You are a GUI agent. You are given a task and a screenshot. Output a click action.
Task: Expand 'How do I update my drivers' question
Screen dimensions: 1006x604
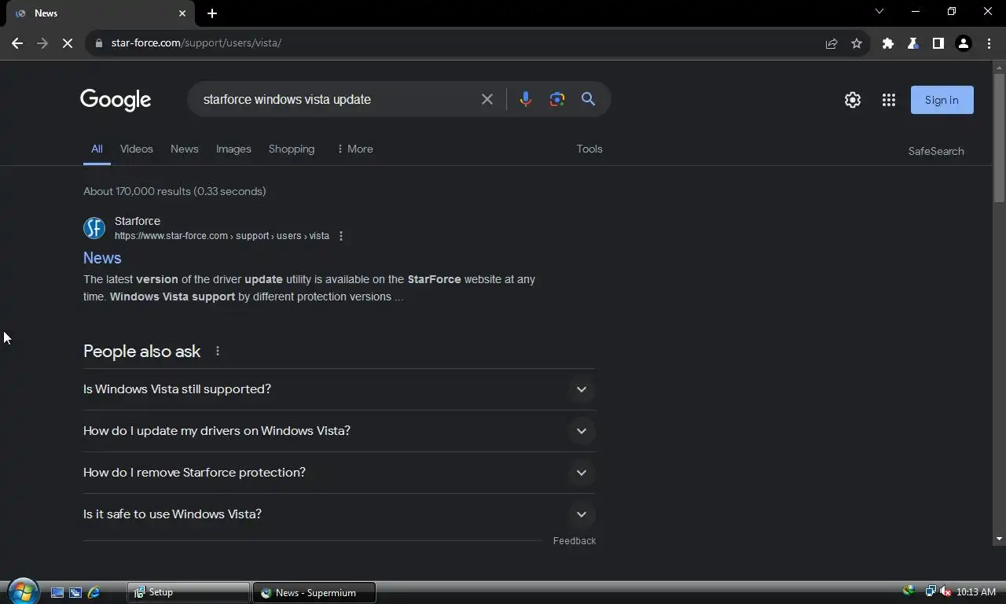click(339, 431)
